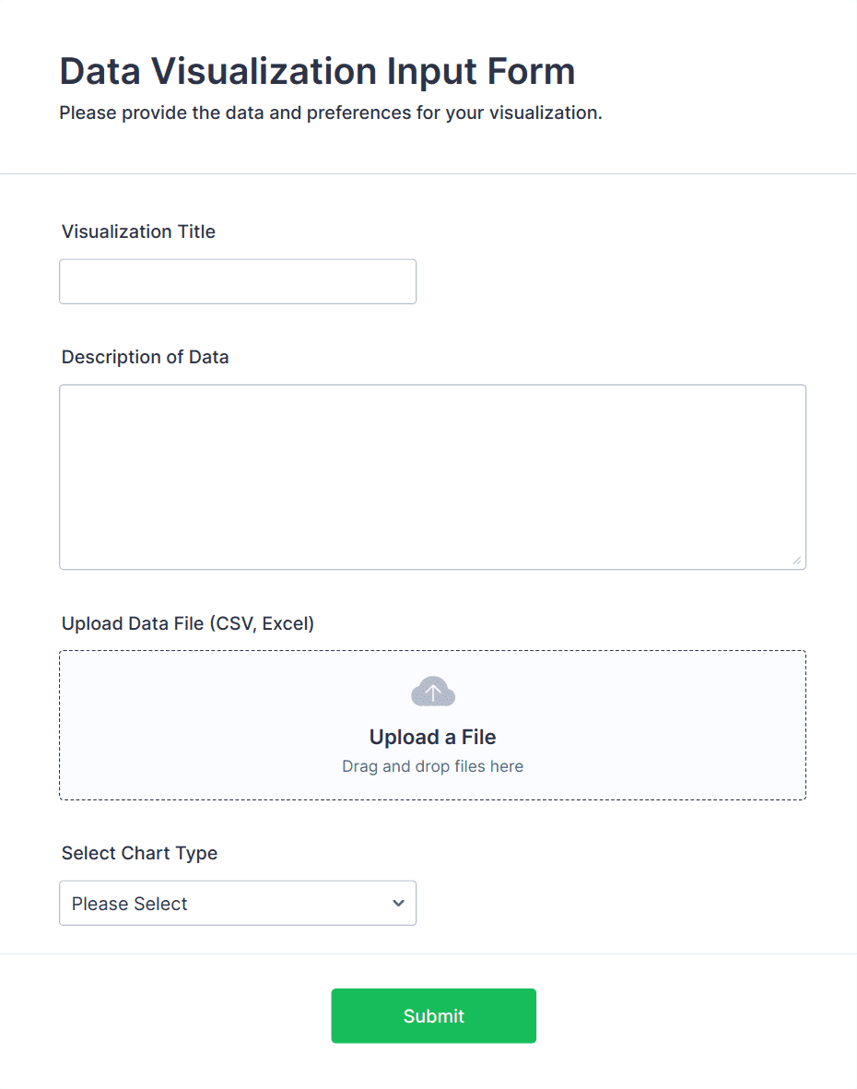This screenshot has width=857, height=1089.
Task: Click "Drag and drop files here" text
Action: coord(432,766)
